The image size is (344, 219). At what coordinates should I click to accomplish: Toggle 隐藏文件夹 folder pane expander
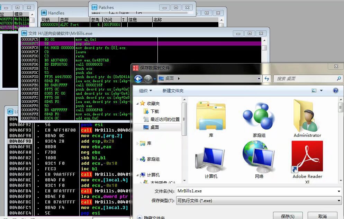(139, 217)
